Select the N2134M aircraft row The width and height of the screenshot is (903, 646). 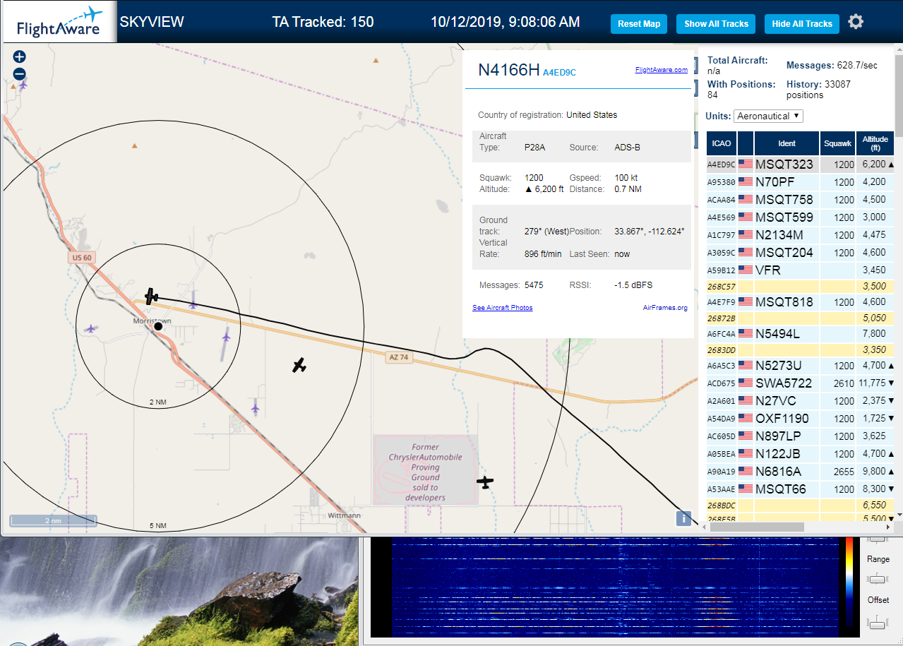coord(801,235)
